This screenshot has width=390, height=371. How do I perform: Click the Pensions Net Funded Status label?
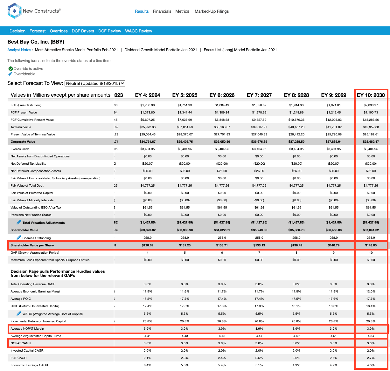coord(31,215)
